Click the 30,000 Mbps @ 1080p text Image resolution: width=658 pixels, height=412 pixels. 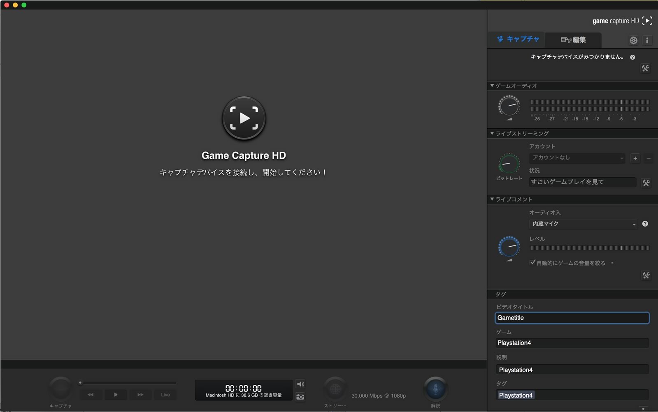point(379,396)
